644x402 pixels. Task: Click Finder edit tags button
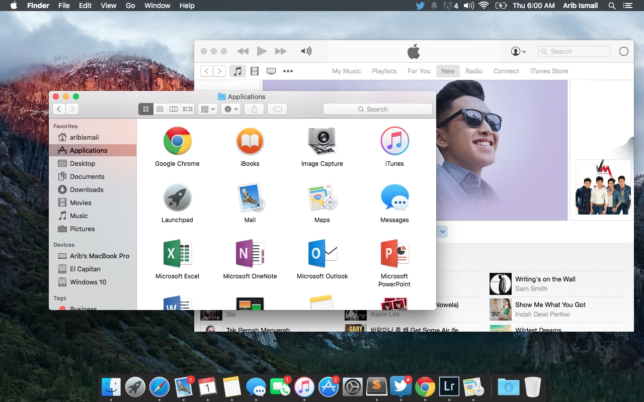(277, 109)
